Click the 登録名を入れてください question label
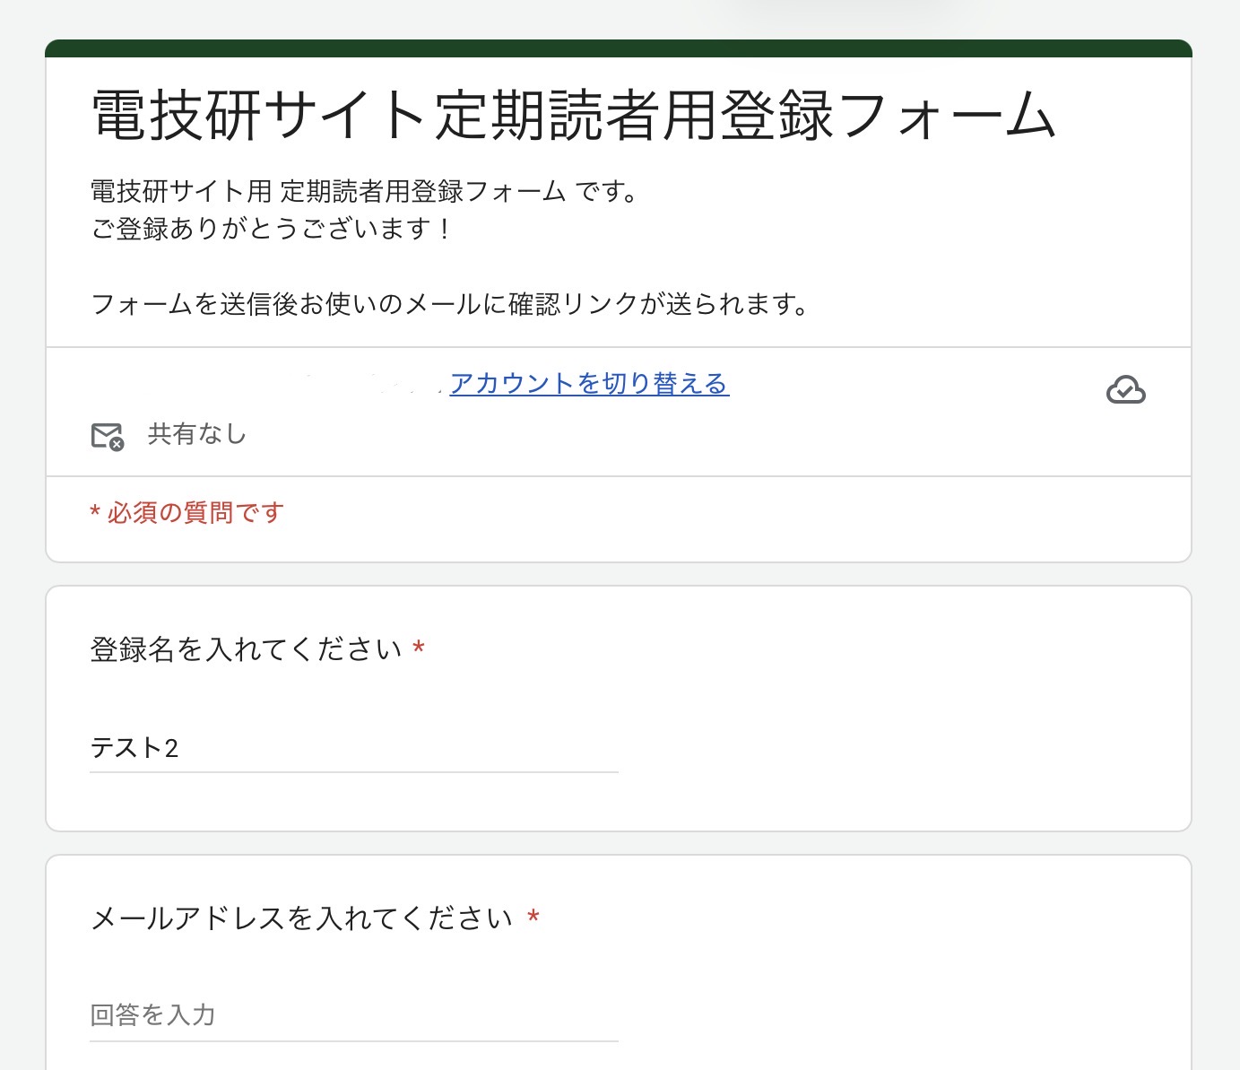1240x1070 pixels. tap(246, 649)
